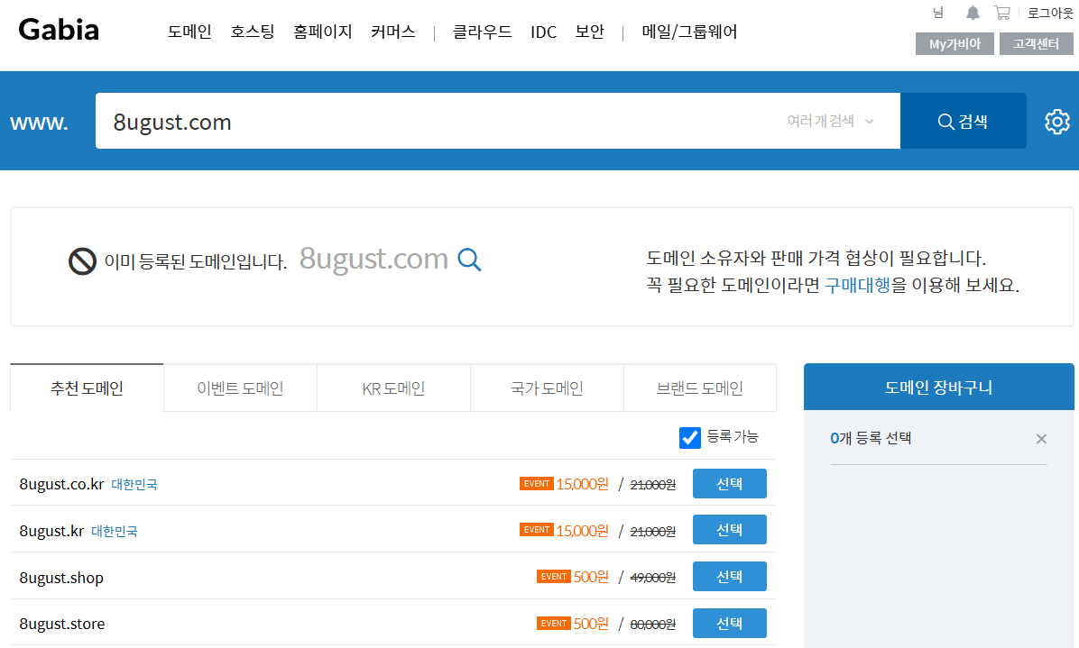This screenshot has width=1079, height=648.
Task: Click the 8ugust.store domain name
Action: (x=62, y=624)
